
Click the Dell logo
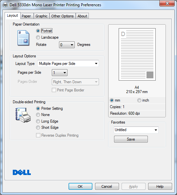click(22, 172)
